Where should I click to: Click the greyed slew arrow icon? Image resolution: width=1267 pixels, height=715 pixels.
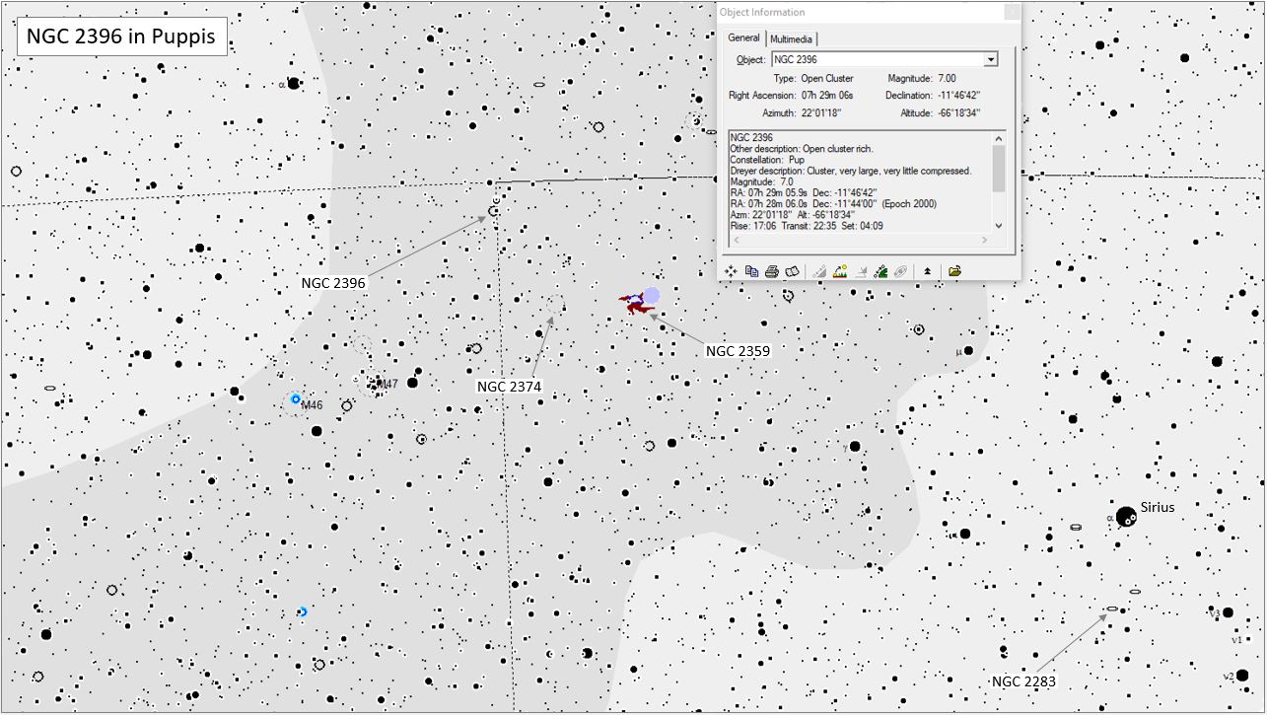(x=861, y=270)
